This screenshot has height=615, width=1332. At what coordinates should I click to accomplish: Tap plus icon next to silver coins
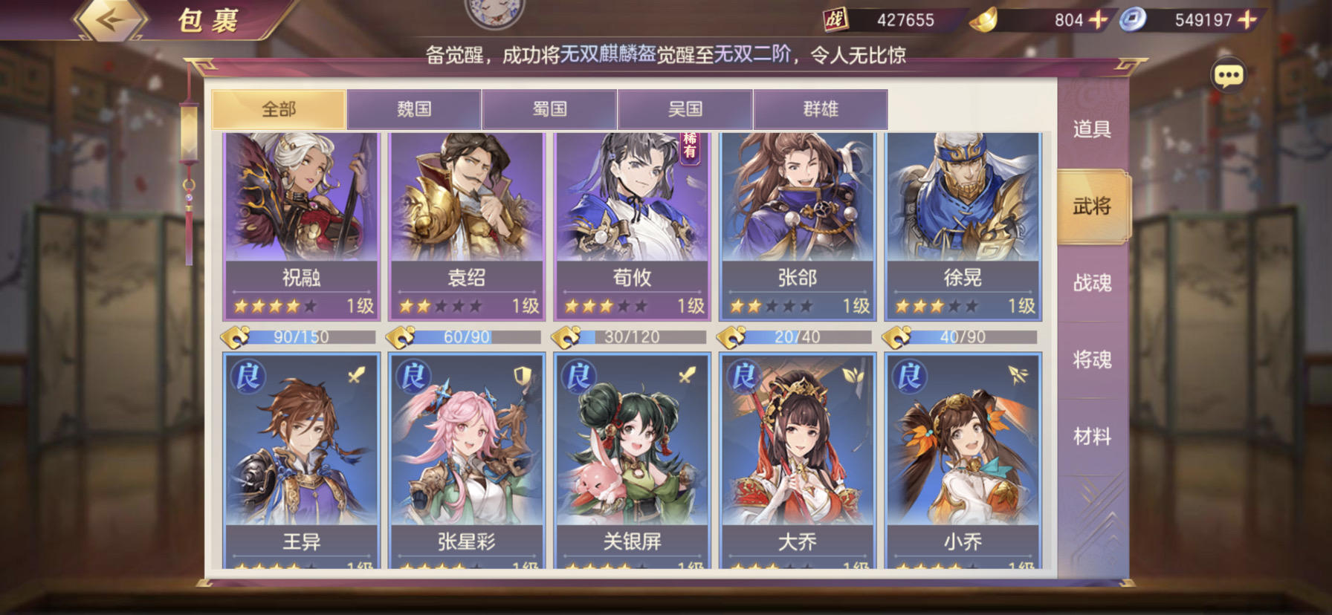(1247, 19)
